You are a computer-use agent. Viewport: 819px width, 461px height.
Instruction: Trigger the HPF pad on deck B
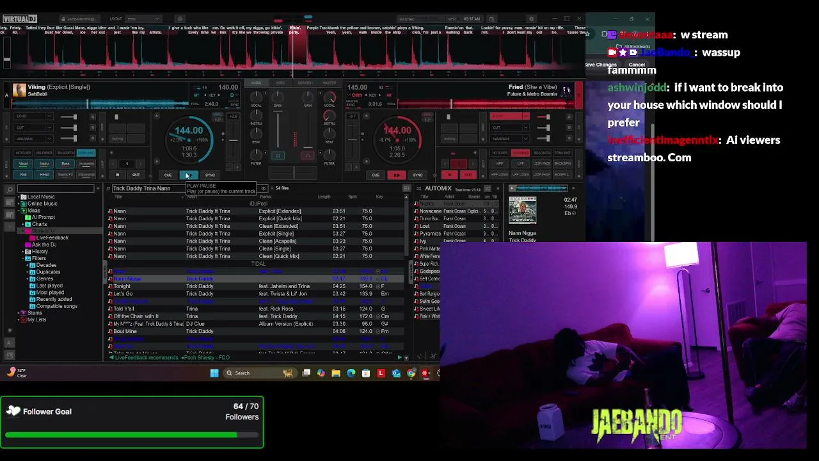pos(500,164)
